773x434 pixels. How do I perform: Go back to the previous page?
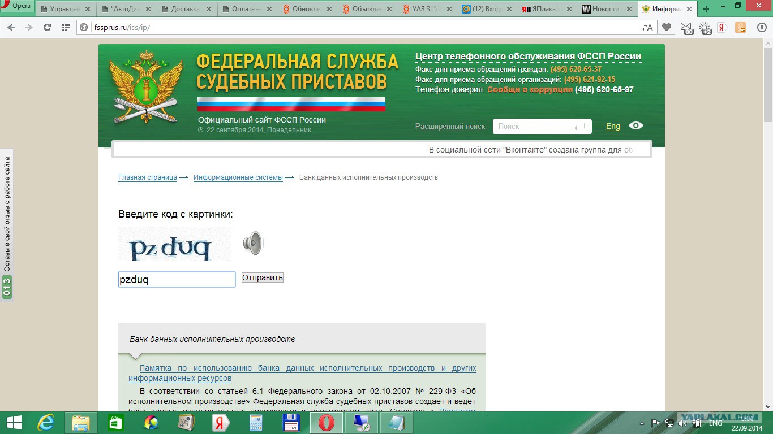click(11, 27)
